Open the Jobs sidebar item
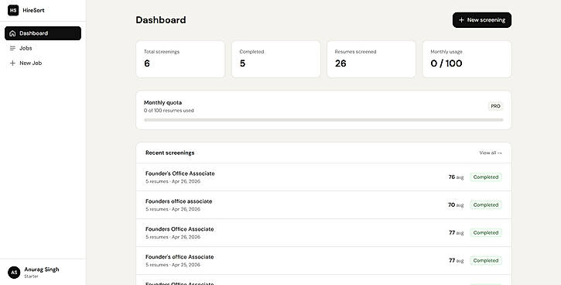 point(43,48)
